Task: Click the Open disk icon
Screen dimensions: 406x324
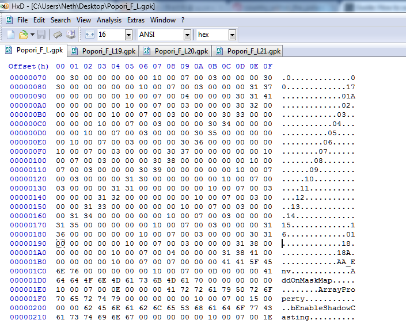Action: pyautogui.click(x=71, y=35)
